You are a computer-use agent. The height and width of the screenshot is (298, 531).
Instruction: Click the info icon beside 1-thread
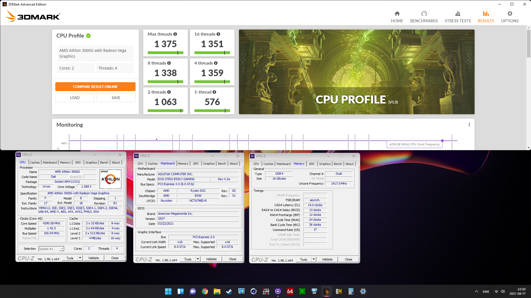[x=214, y=92]
